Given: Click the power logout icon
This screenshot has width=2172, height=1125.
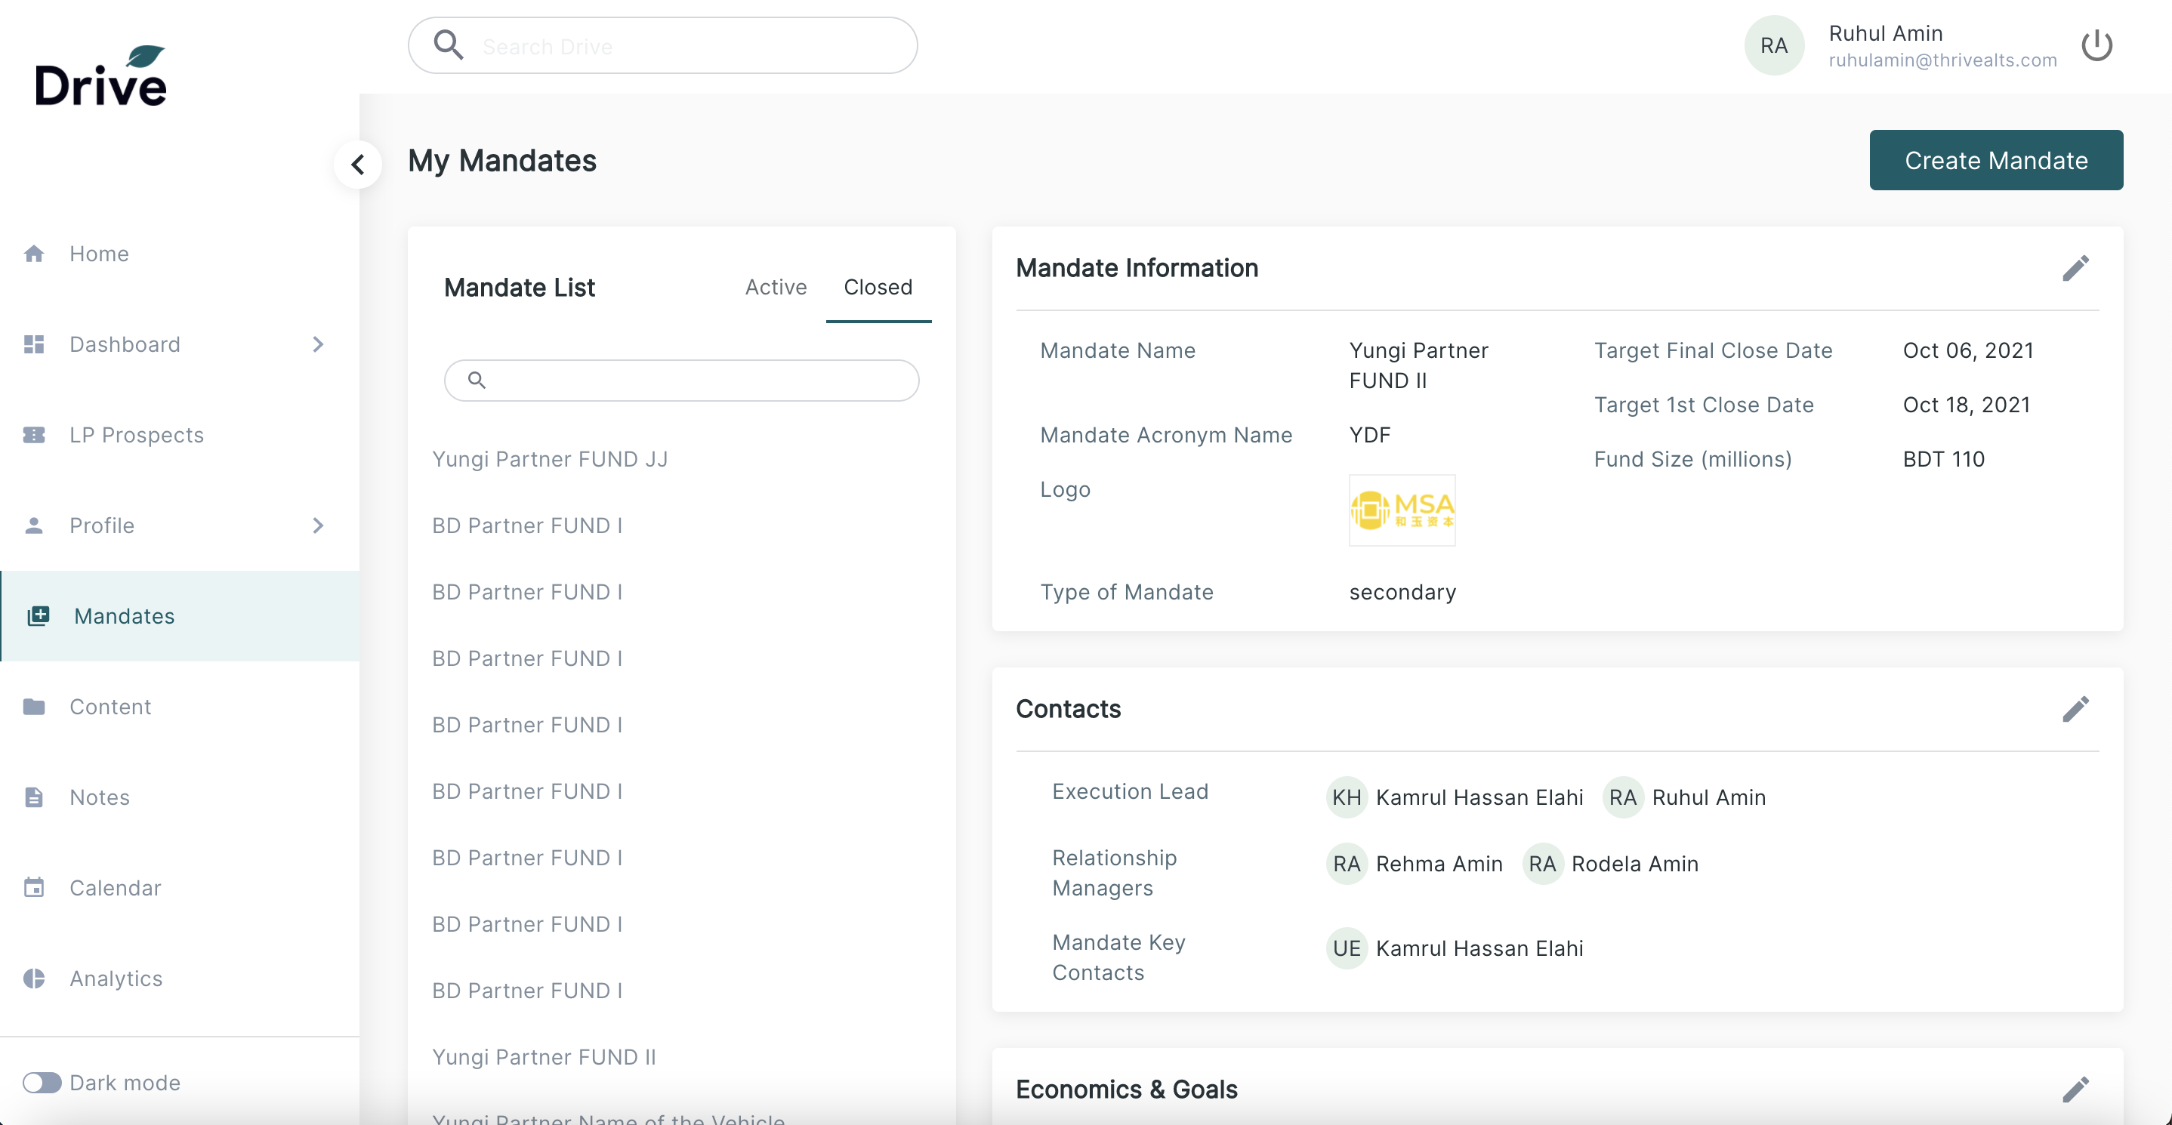Looking at the screenshot, I should 2096,45.
